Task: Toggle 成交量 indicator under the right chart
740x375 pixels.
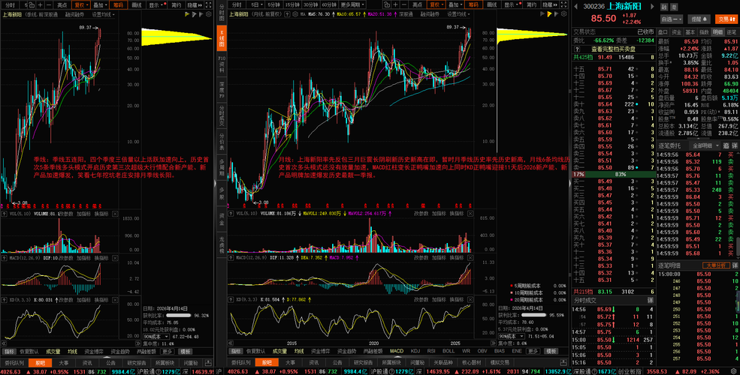Action: [280, 351]
